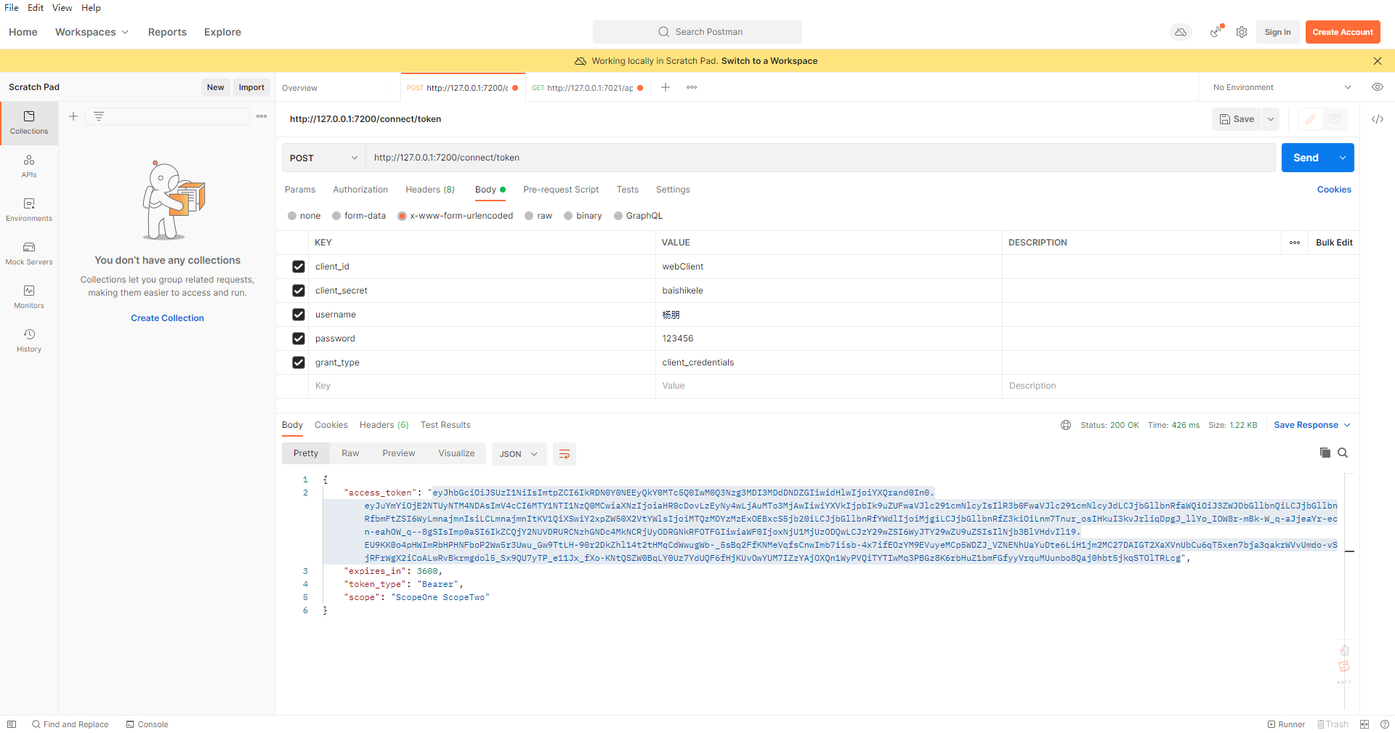
Task: Uncheck the grant_type parameter row
Action: pos(299,363)
